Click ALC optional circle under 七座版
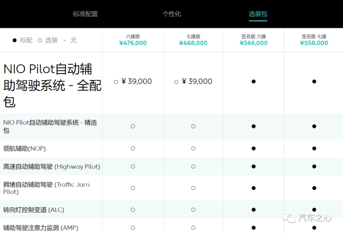Viewport: 343px width, 233px height. click(193, 210)
